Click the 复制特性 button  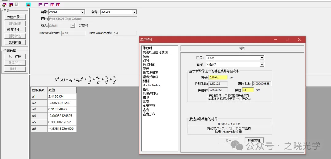[15, 42]
